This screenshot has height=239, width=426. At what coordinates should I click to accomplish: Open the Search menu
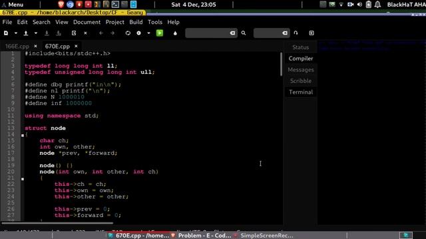[41, 22]
